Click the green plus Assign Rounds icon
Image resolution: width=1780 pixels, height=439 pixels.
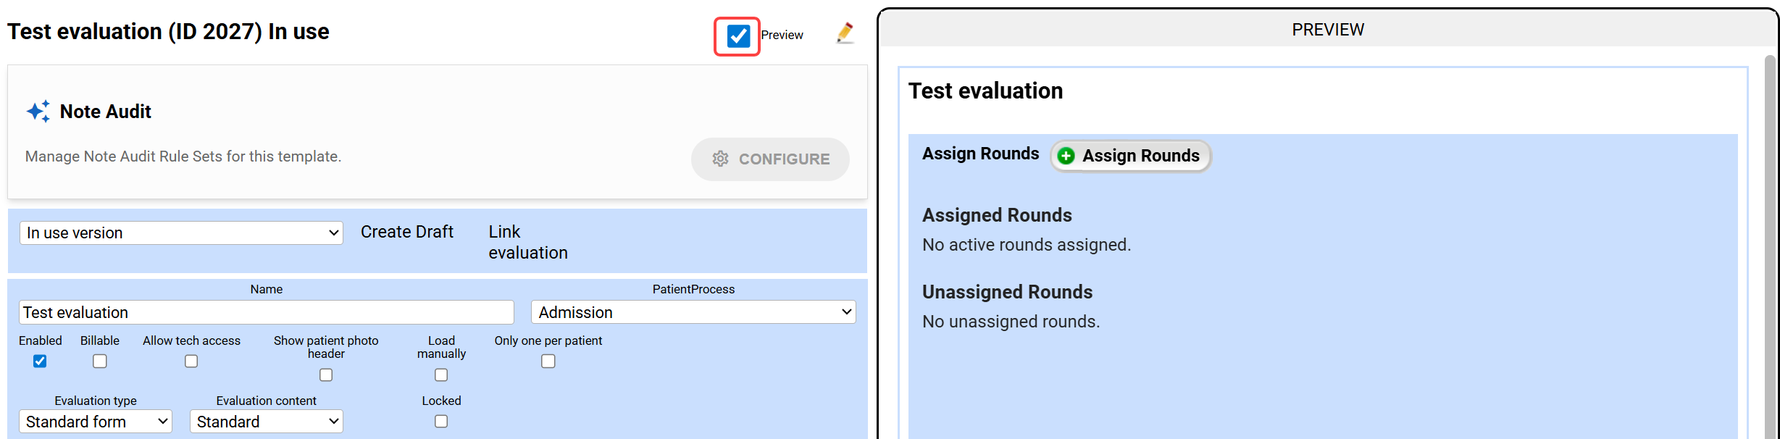[x=1066, y=156]
